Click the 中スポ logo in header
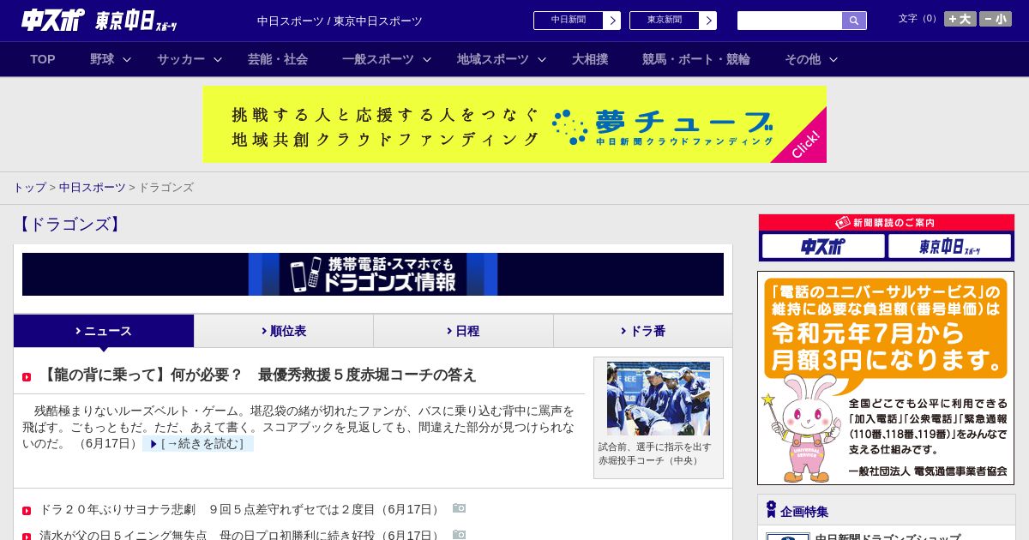The height and width of the screenshot is (540, 1029). pos(53,20)
